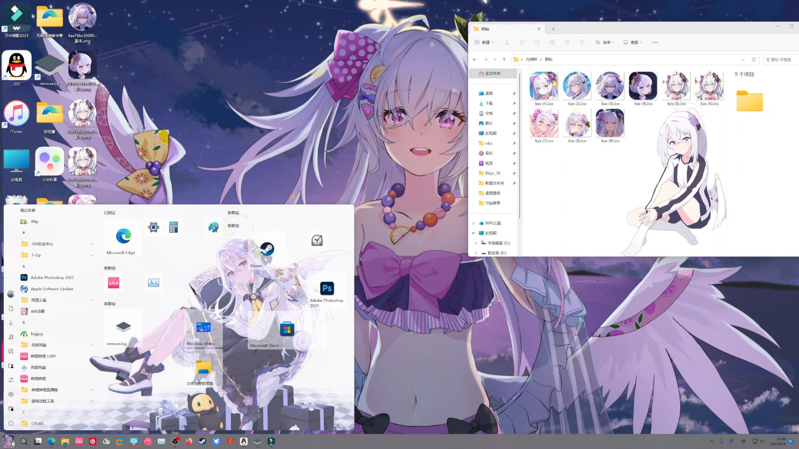Select 下载 in Explorer navigation pane
This screenshot has height=449, width=799.
pyautogui.click(x=489, y=104)
